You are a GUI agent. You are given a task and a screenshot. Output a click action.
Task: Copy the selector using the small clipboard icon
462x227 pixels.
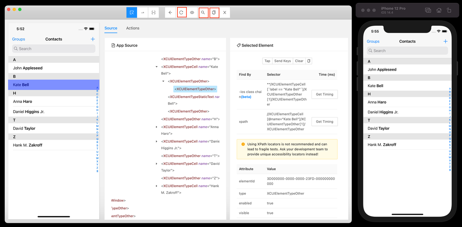click(308, 61)
